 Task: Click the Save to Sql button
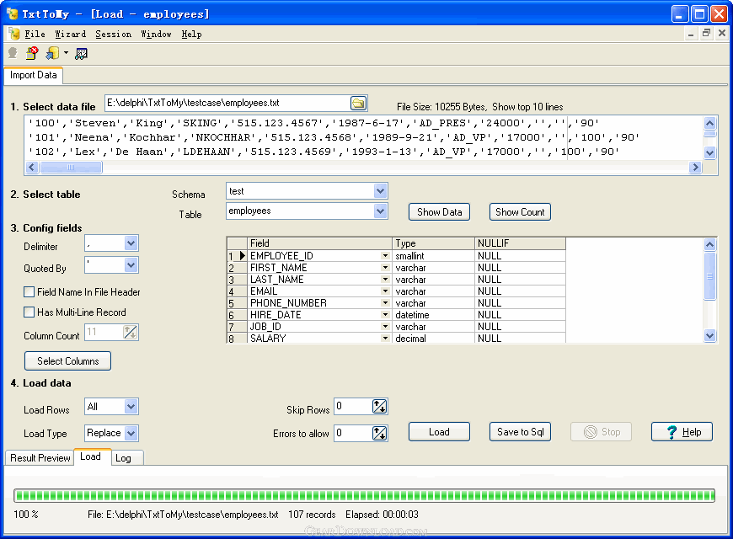coord(520,432)
